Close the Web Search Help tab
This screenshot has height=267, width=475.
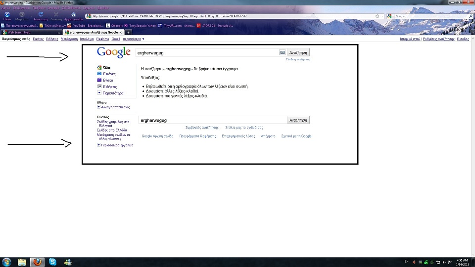point(58,33)
